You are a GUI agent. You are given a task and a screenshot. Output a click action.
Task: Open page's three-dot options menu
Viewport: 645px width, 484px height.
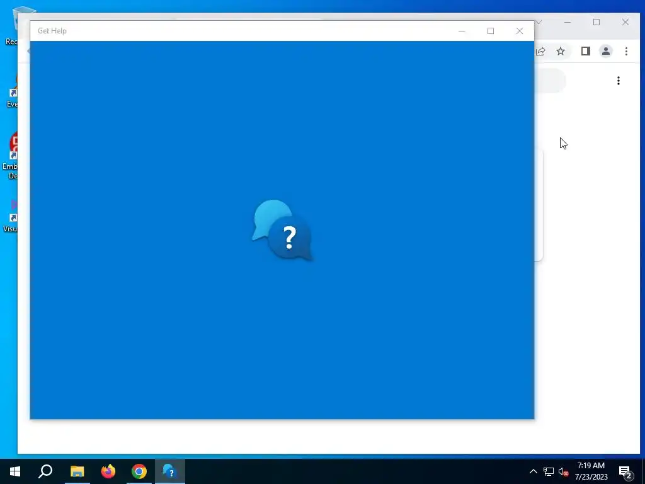(x=619, y=81)
